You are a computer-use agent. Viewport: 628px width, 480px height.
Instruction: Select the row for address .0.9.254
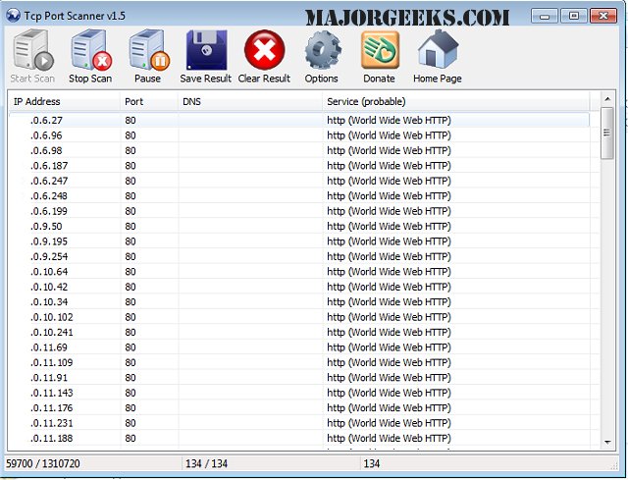(x=299, y=256)
